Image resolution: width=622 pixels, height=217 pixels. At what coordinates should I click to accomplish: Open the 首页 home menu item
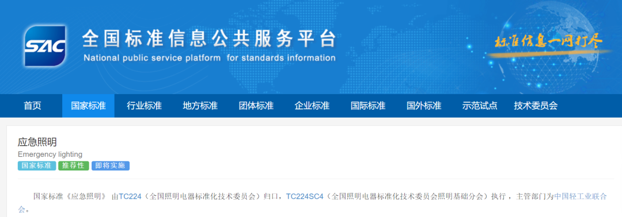click(32, 106)
